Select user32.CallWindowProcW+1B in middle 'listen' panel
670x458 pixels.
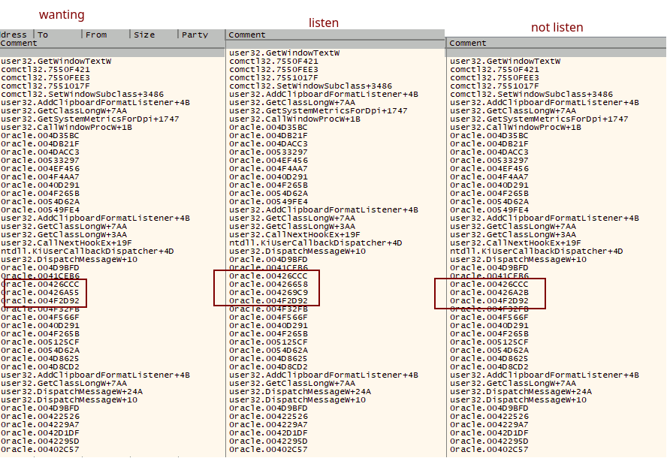click(295, 119)
